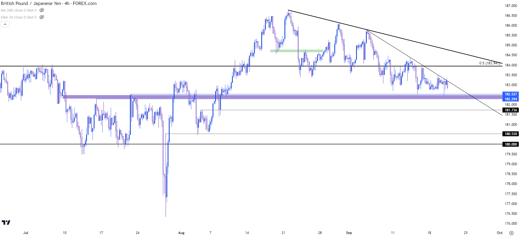519x236 pixels.
Task: Select the EMA 34 close 0 SMA 5 label
Action: click(19, 17)
